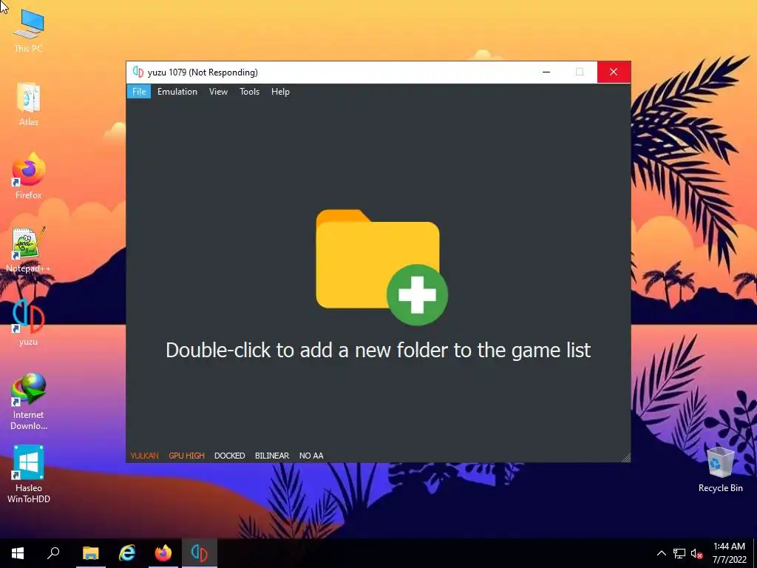Open the Emulation menu
757x568 pixels.
tap(177, 91)
